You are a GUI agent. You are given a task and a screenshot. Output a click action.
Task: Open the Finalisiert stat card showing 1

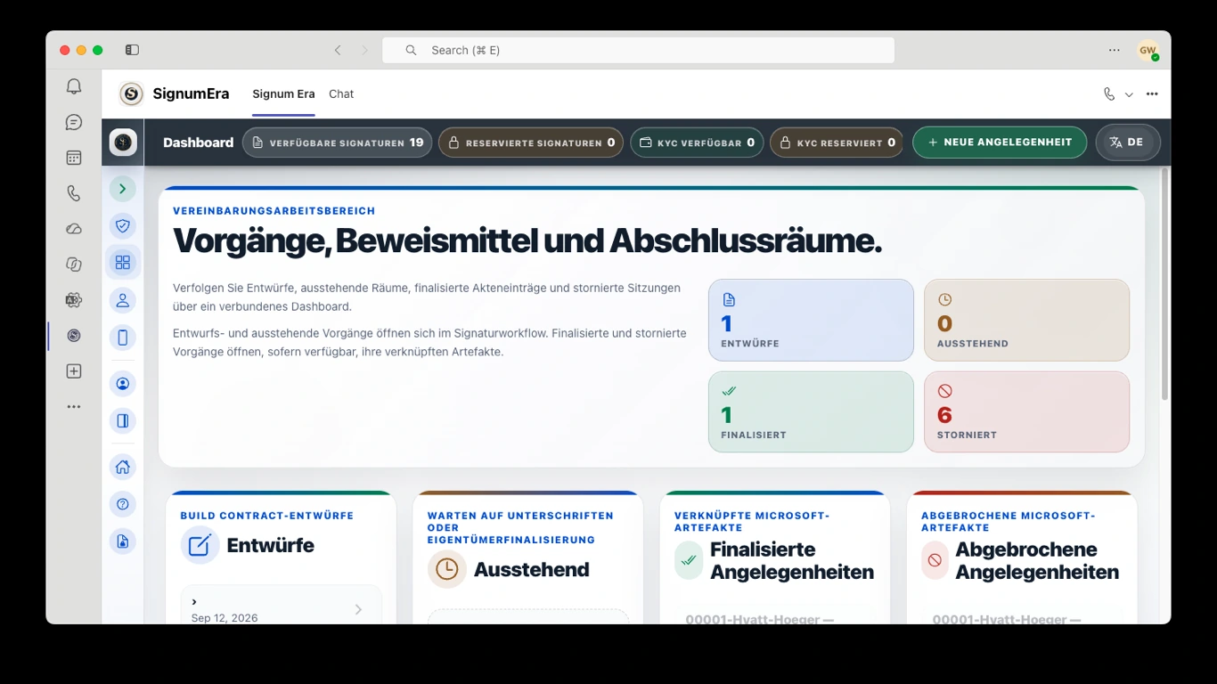[x=811, y=411]
